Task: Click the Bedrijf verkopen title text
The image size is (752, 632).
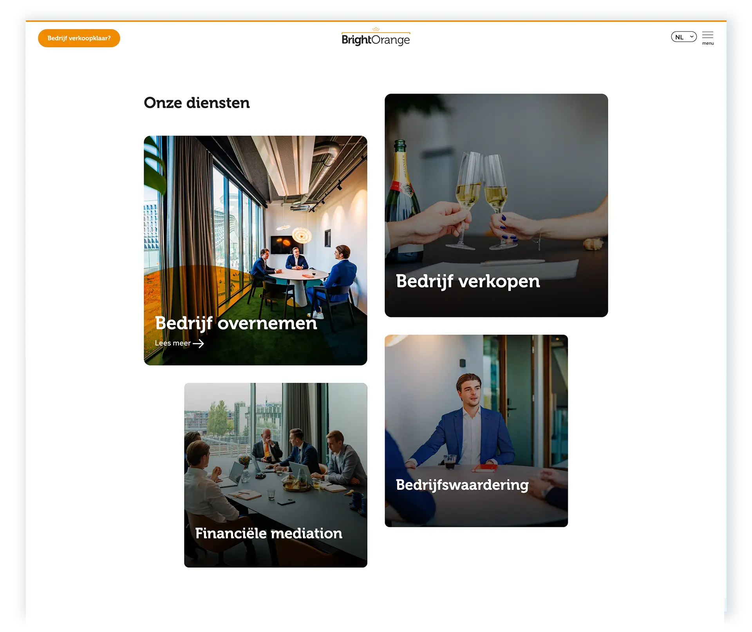Action: (x=468, y=281)
